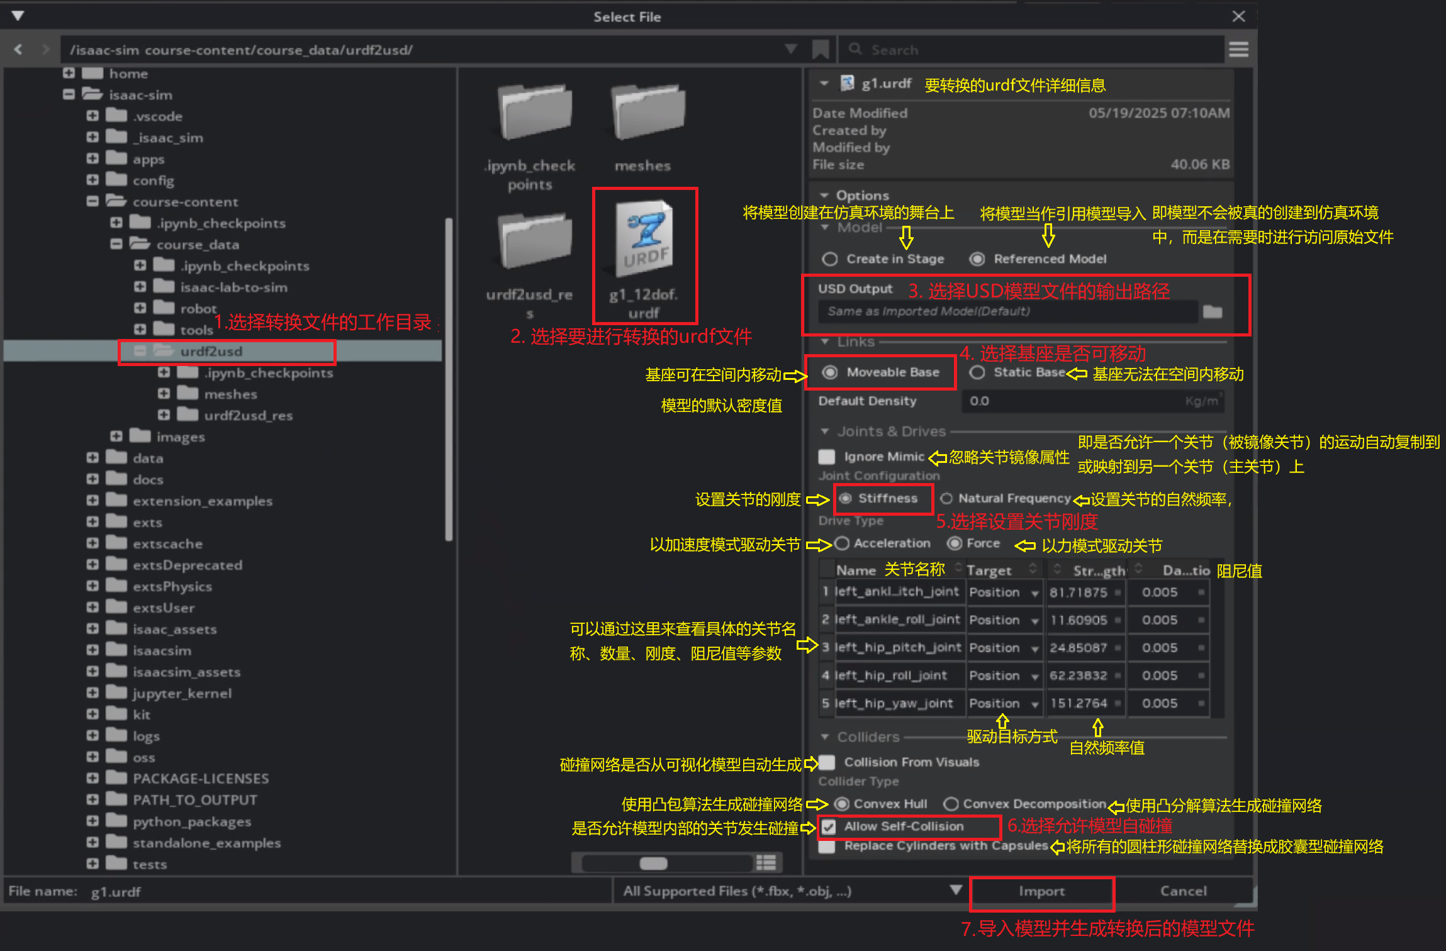Select the isaacsim_assets folder

click(186, 672)
